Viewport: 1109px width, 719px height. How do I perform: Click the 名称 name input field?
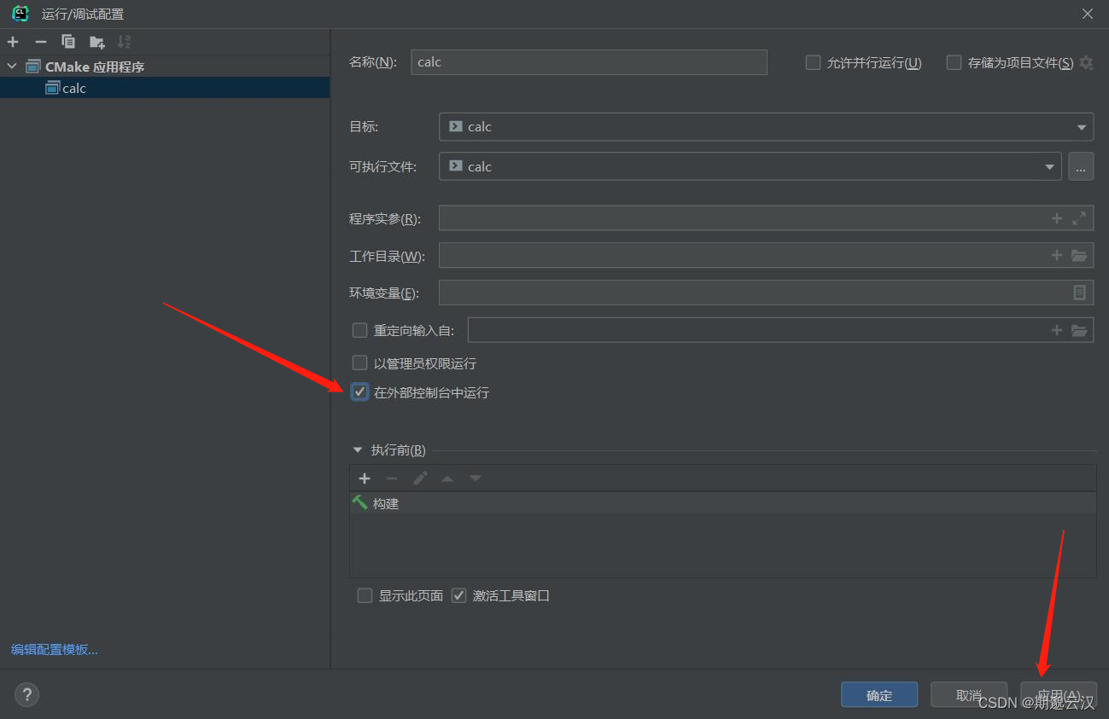coord(589,62)
